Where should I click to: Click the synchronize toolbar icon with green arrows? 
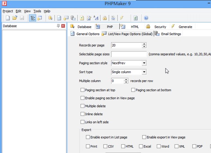click(136, 18)
